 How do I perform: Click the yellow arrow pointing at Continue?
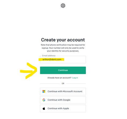point(29,71)
